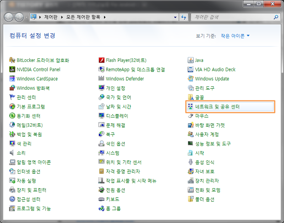The height and width of the screenshot is (223, 284).
Task: Open the 키보드 icon
Action: point(101,199)
